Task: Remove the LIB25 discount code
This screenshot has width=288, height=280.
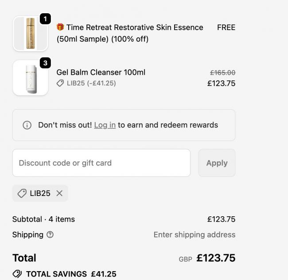Action: click(59, 193)
